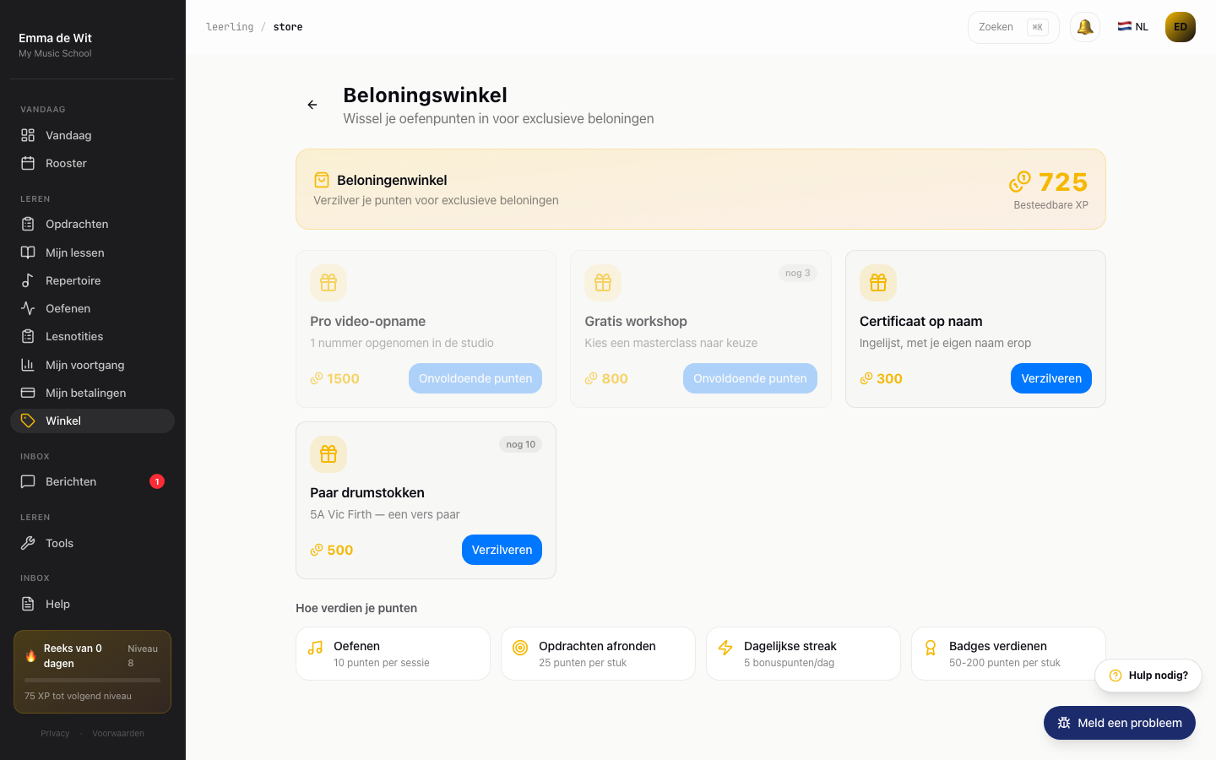Open the Repertoire page
The height and width of the screenshot is (760, 1216).
point(92,280)
